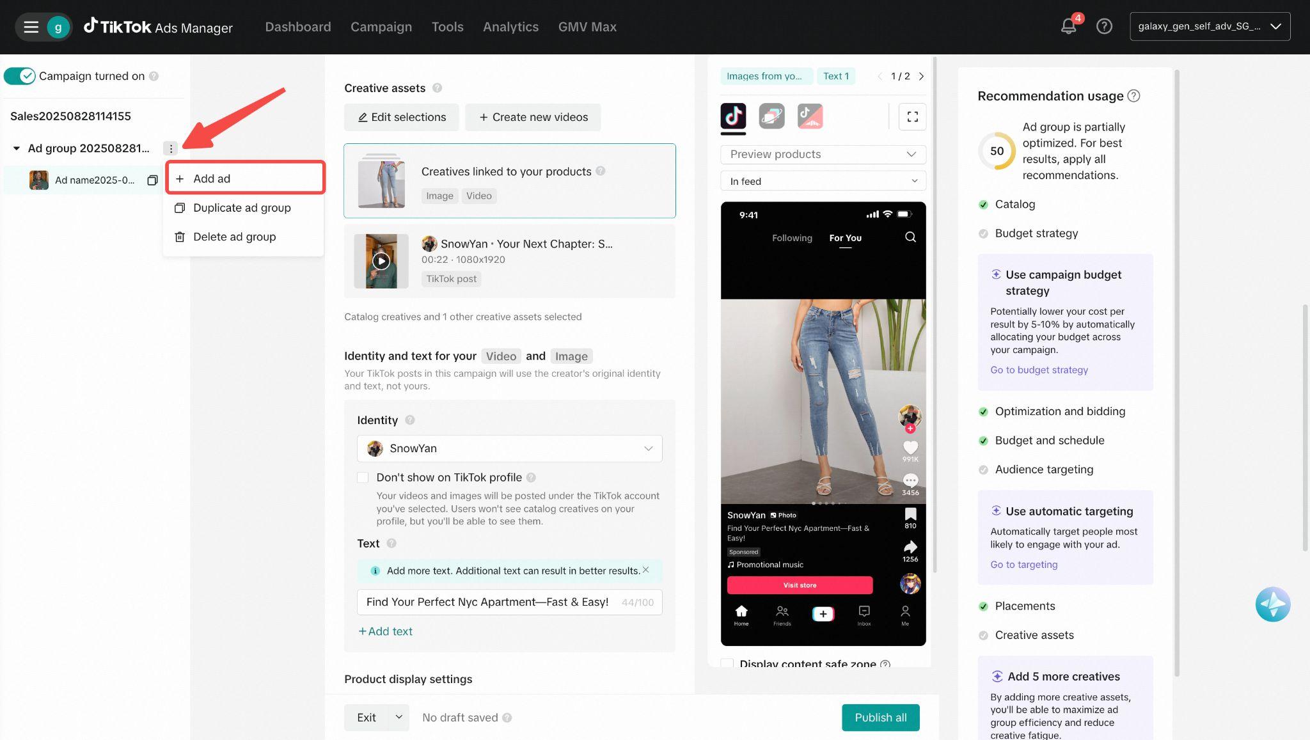Open the hamburger navigation menu
This screenshot has height=740, width=1310.
click(31, 27)
